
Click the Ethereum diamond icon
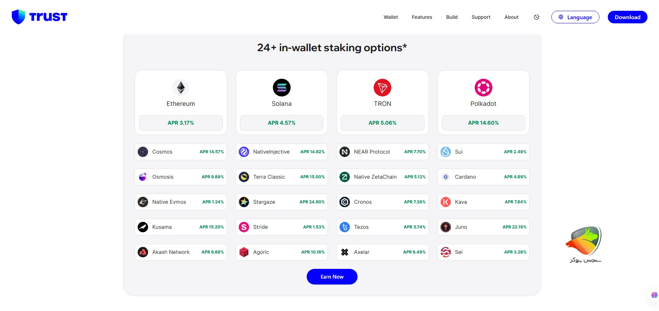[x=181, y=87]
